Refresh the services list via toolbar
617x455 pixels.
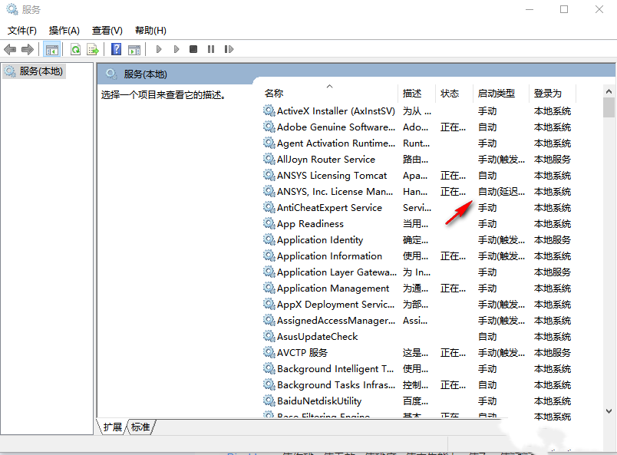75,49
